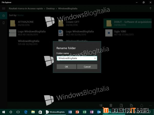Click Risultati ricerca in Accesso rapido breadcrumb
This screenshot has width=154, height=115.
pyautogui.click(x=26, y=8)
